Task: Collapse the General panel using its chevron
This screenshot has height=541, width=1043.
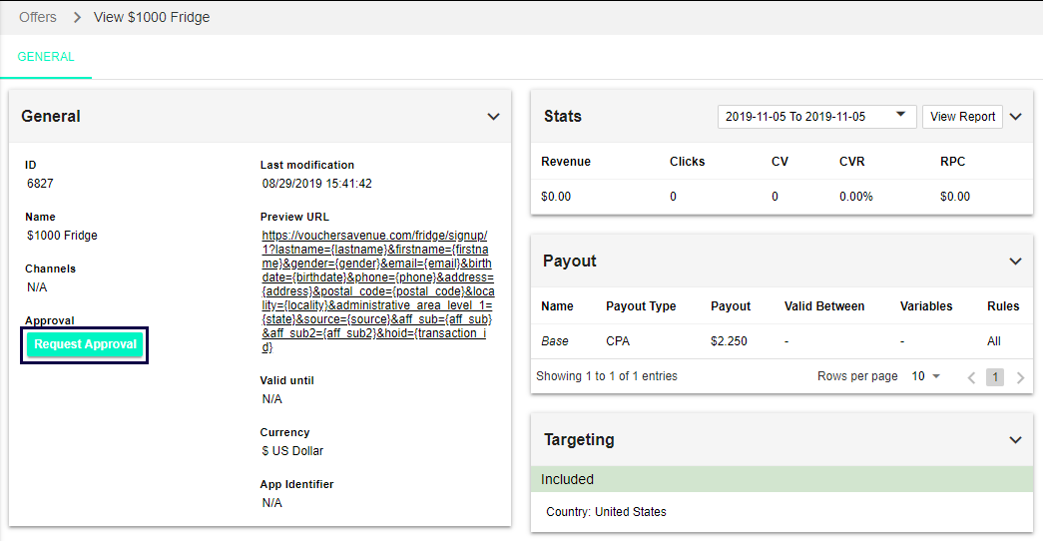Action: click(x=493, y=117)
